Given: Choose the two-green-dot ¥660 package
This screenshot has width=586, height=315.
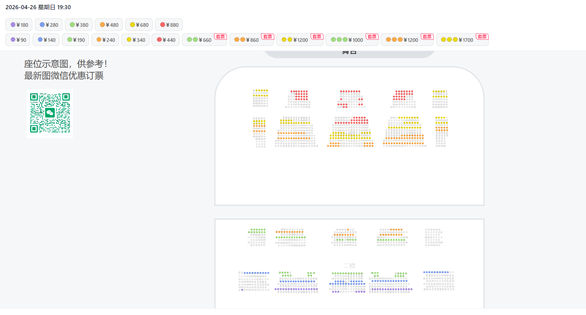Looking at the screenshot, I should tap(199, 40).
